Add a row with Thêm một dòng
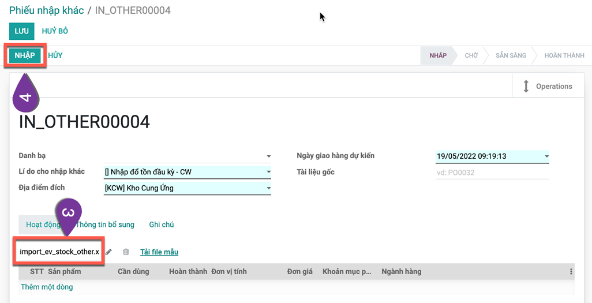The width and height of the screenshot is (592, 303). click(47, 287)
